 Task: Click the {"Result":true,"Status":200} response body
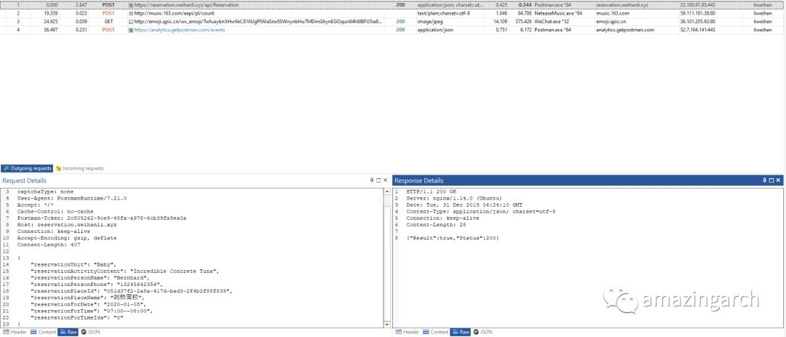pyautogui.click(x=453, y=238)
